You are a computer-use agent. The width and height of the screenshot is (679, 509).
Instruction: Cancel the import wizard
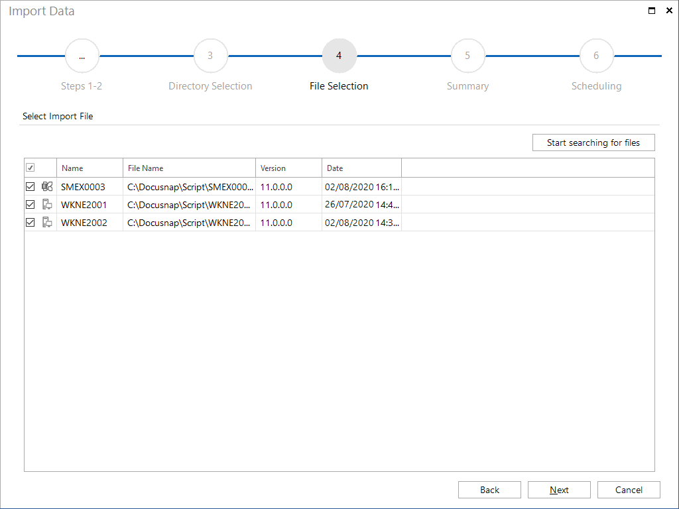coord(629,490)
